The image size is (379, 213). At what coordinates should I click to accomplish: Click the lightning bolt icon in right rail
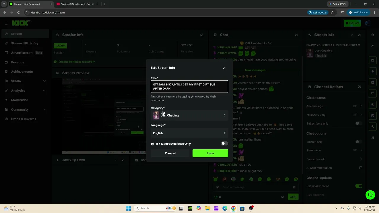click(372, 72)
